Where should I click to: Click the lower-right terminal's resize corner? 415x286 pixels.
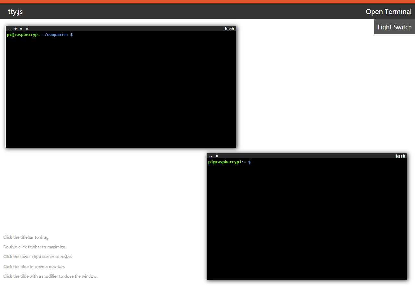[406, 278]
